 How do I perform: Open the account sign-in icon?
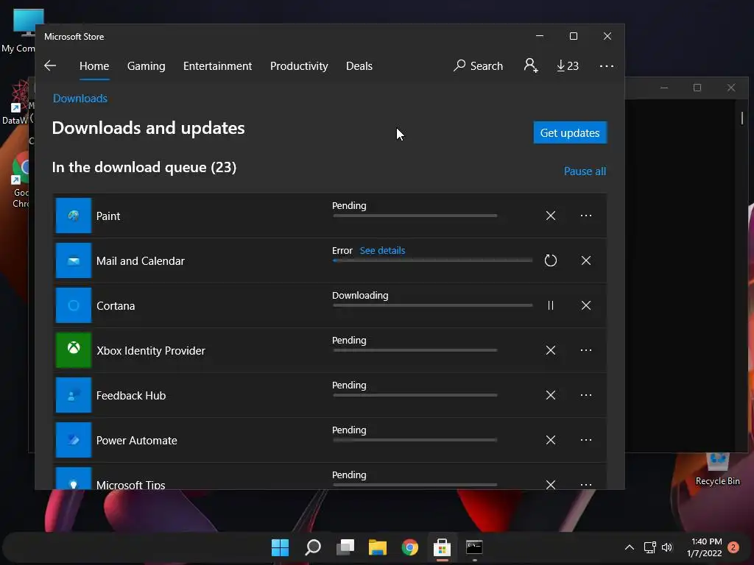(x=530, y=65)
